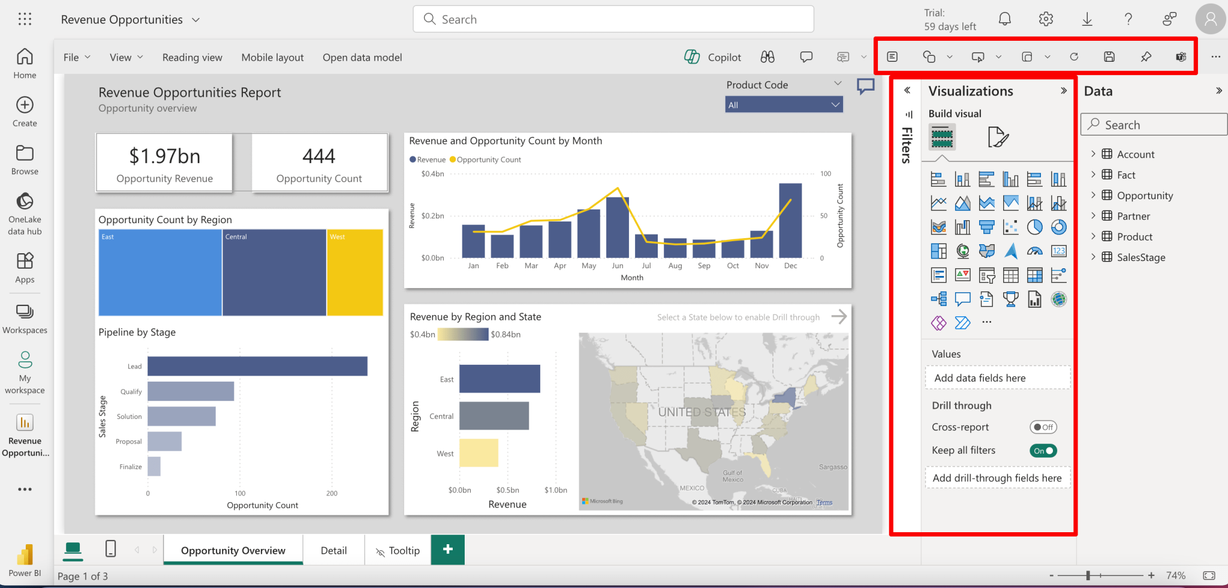The width and height of the screenshot is (1228, 588).
Task: Enable Cross-report drill through
Action: pyautogui.click(x=1043, y=427)
